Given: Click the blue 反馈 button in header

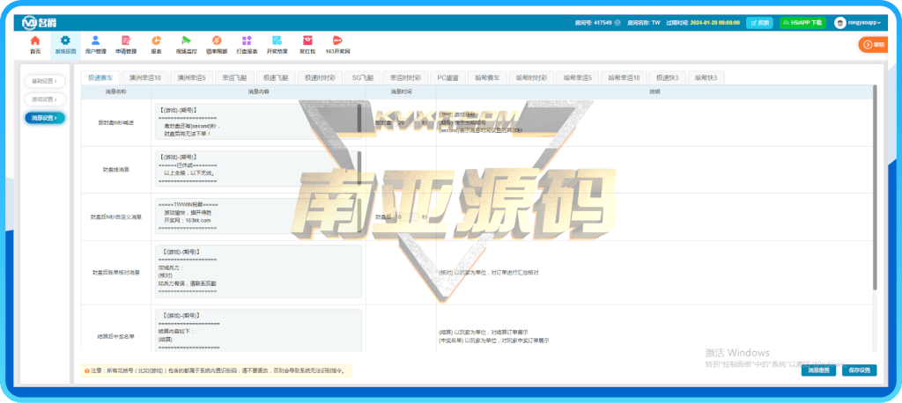Looking at the screenshot, I should coord(759,23).
